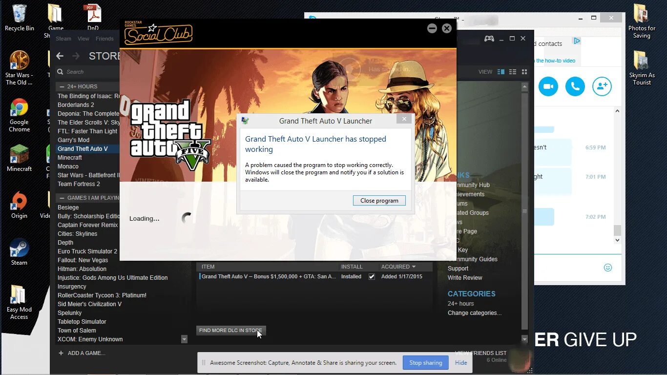This screenshot has height=375, width=667.
Task: Open the Friends menu in Steam
Action: point(104,39)
